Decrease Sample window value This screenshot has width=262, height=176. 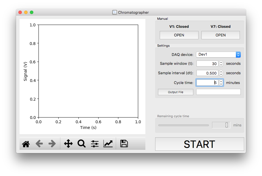point(221,65)
